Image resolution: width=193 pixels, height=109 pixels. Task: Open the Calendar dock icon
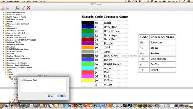tap(46, 106)
